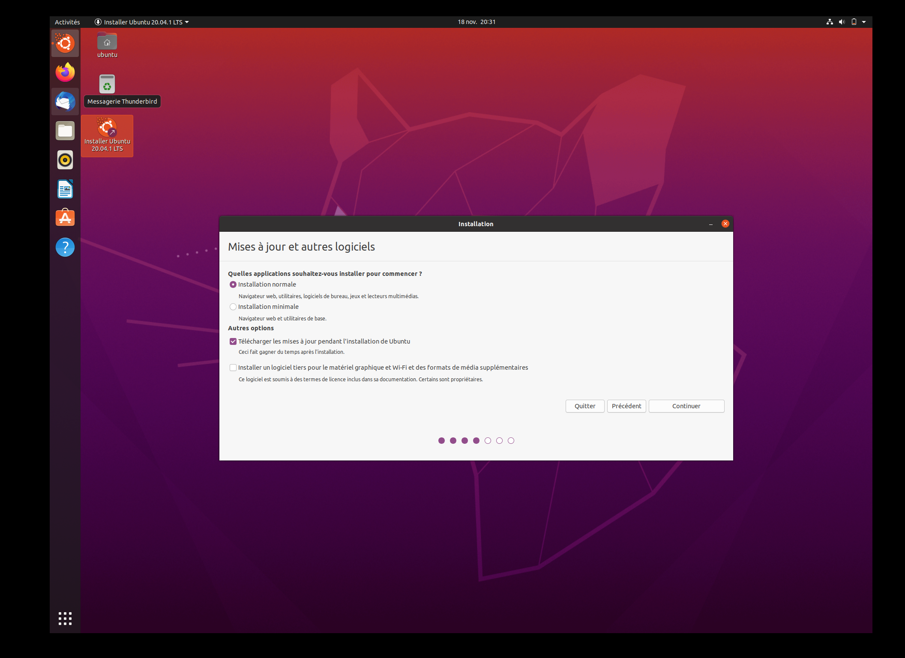Viewport: 905px width, 658px height.
Task: Click 'Autres options' section label
Action: point(251,328)
